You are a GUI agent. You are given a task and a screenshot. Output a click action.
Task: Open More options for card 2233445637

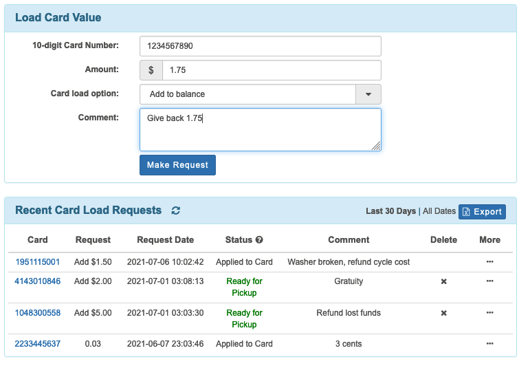coord(489,343)
